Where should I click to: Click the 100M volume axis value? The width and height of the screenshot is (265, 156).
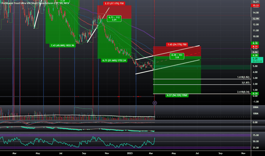[256, 114]
